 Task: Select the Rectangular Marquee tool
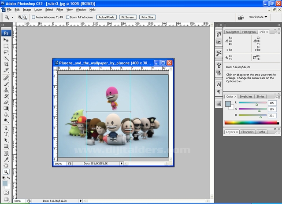pos(6,46)
